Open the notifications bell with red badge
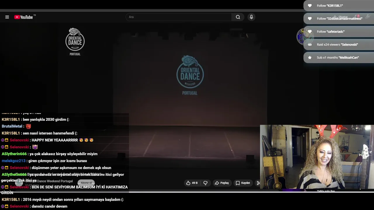Viewport: 374px width, 210px height. coord(357,17)
